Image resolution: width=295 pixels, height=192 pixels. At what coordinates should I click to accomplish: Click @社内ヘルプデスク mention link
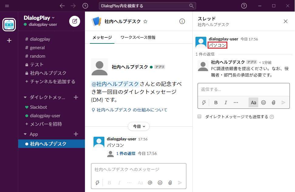(115, 84)
